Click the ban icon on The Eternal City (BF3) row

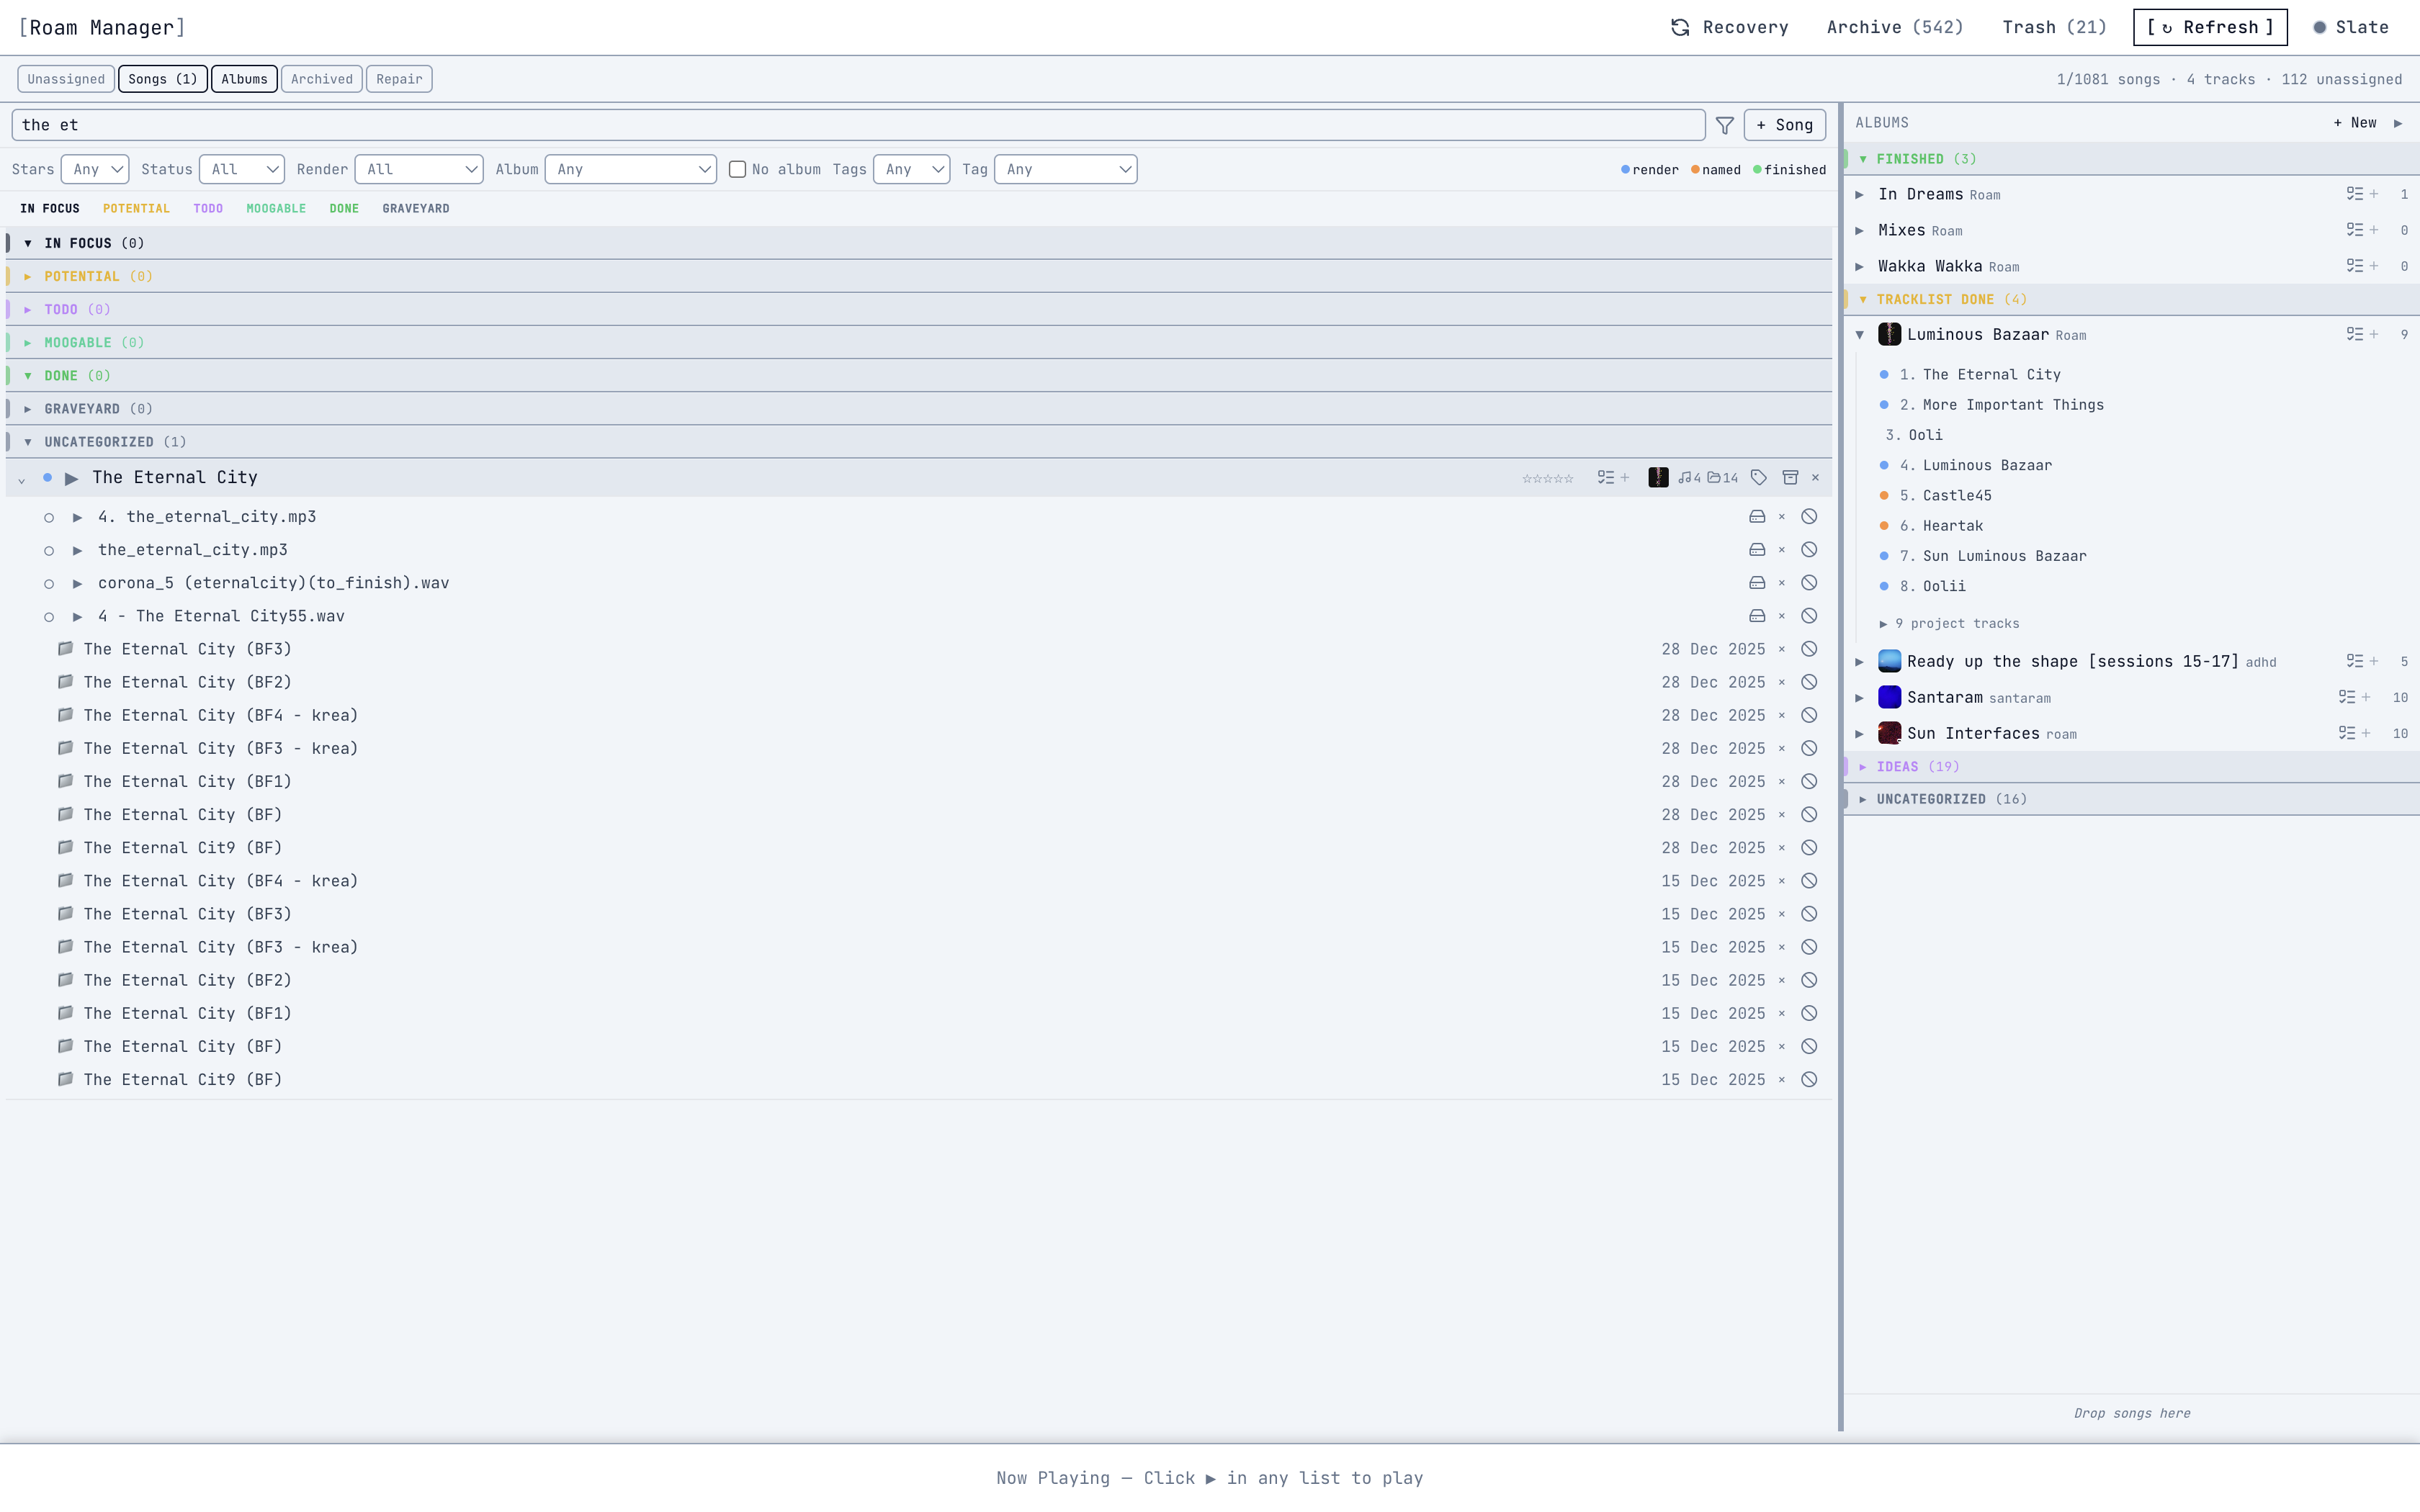[1809, 649]
